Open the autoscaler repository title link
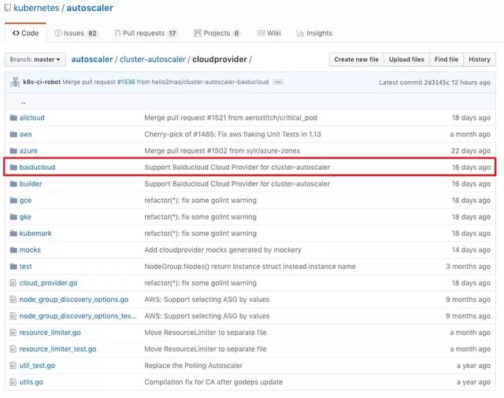The width and height of the screenshot is (504, 398). tap(90, 8)
